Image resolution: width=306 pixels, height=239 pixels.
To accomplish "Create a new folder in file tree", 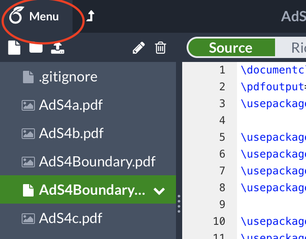I will click(36, 47).
